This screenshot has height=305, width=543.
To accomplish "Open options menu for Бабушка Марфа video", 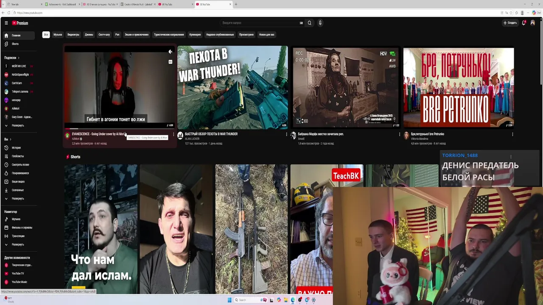I will [x=399, y=134].
